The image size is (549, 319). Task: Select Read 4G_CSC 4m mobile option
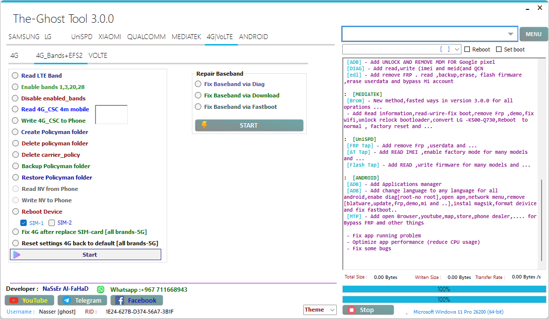[15, 109]
